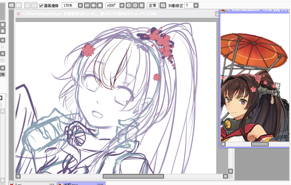Click the left arrow of the 3.sai canvas horizontal scrollbar
This screenshot has height=185, width=291.
pos(18,176)
